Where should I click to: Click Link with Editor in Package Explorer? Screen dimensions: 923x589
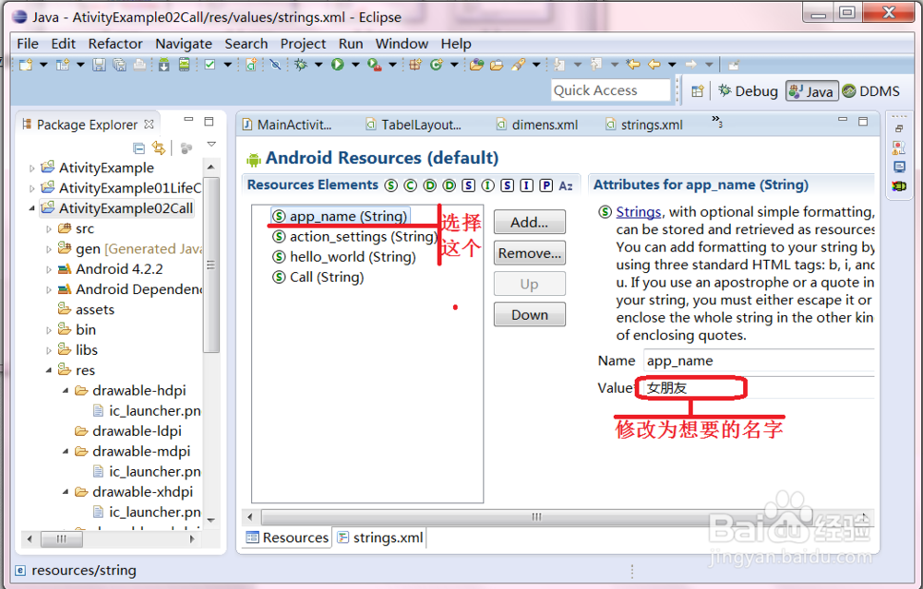pyautogui.click(x=159, y=148)
